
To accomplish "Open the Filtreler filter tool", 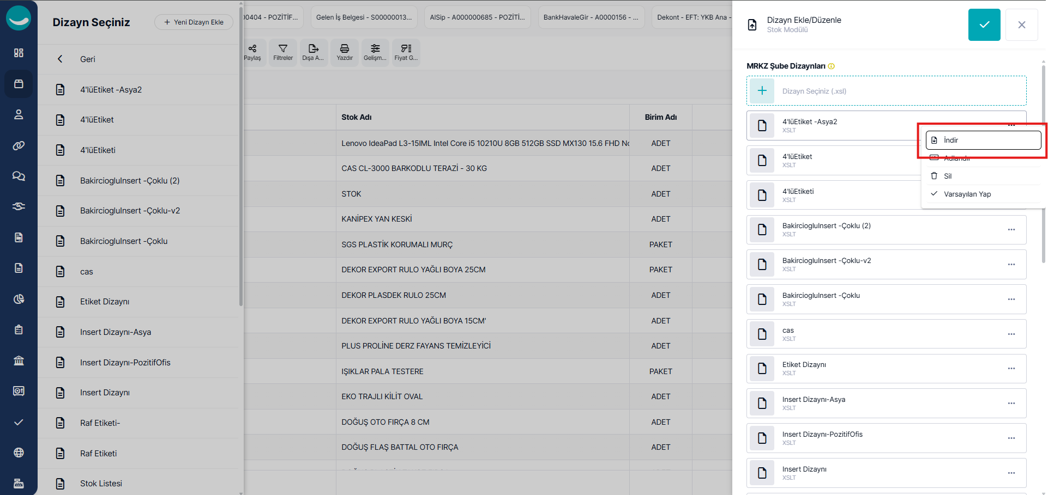I will point(283,52).
